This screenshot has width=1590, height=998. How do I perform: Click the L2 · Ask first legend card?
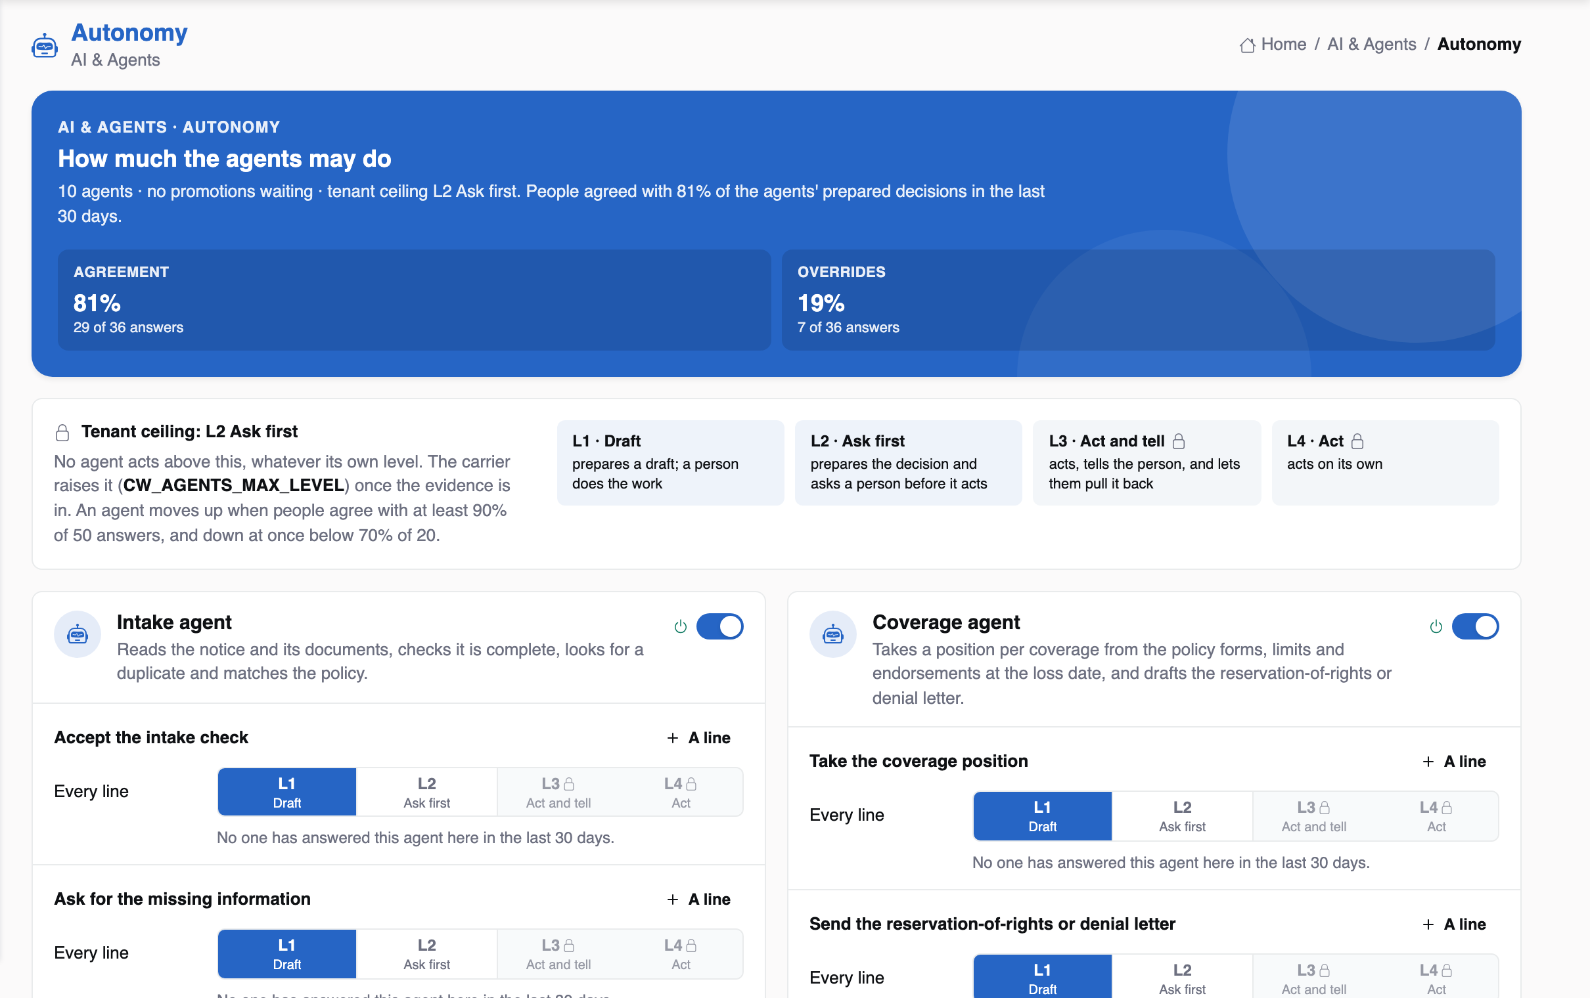pos(909,463)
